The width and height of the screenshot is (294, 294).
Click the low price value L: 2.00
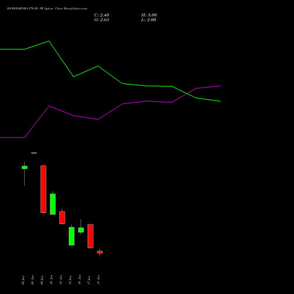coord(149,20)
